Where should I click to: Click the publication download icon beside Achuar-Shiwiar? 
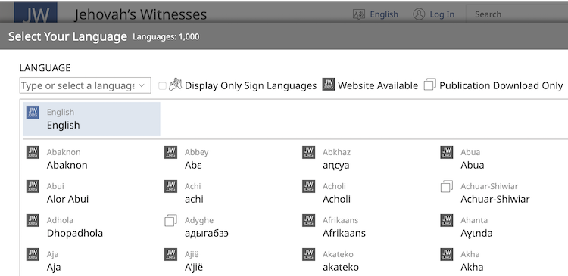click(447, 186)
